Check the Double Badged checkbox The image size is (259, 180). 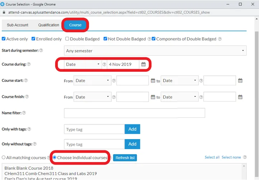[67, 39]
